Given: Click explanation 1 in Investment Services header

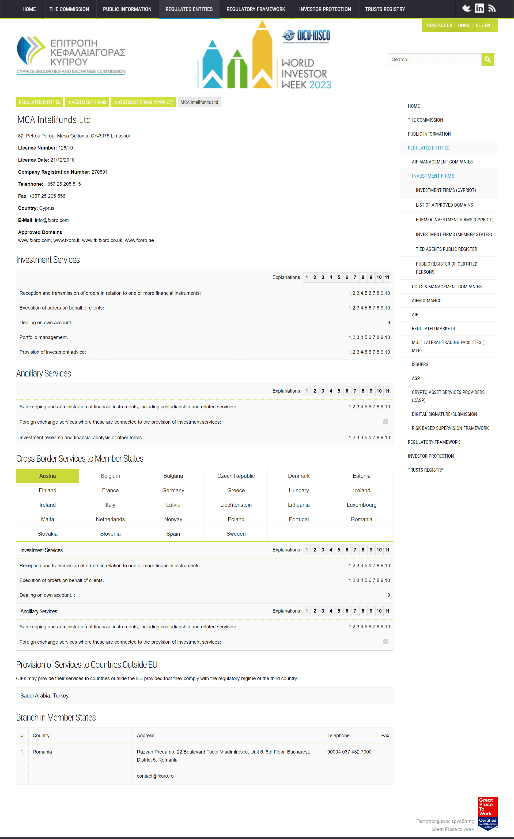Looking at the screenshot, I should pyautogui.click(x=307, y=277).
